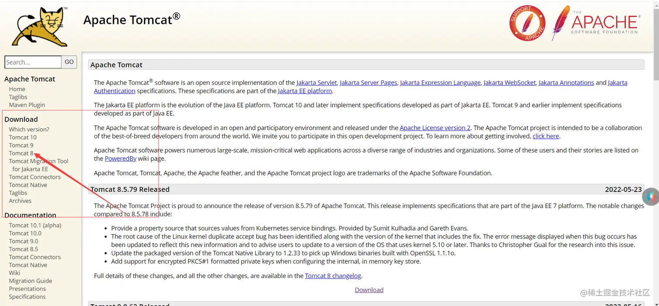
Task: Click the GO search button
Action: point(69,62)
